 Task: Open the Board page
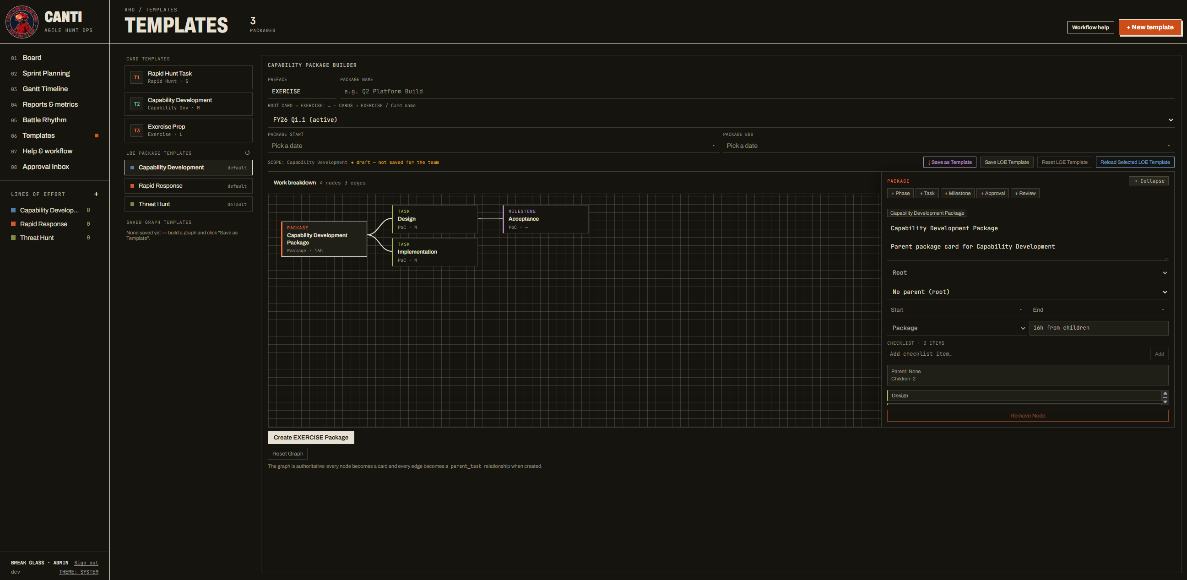click(32, 58)
